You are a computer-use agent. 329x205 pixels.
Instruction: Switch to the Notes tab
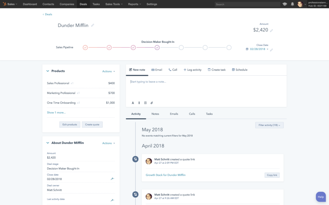click(x=155, y=114)
